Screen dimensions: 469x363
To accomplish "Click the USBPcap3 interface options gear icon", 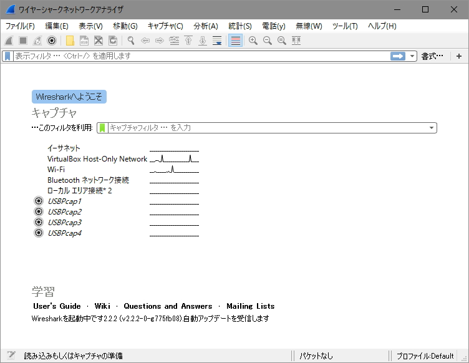I will (39, 222).
